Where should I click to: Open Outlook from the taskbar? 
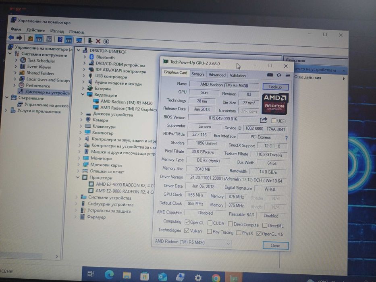[162, 277]
